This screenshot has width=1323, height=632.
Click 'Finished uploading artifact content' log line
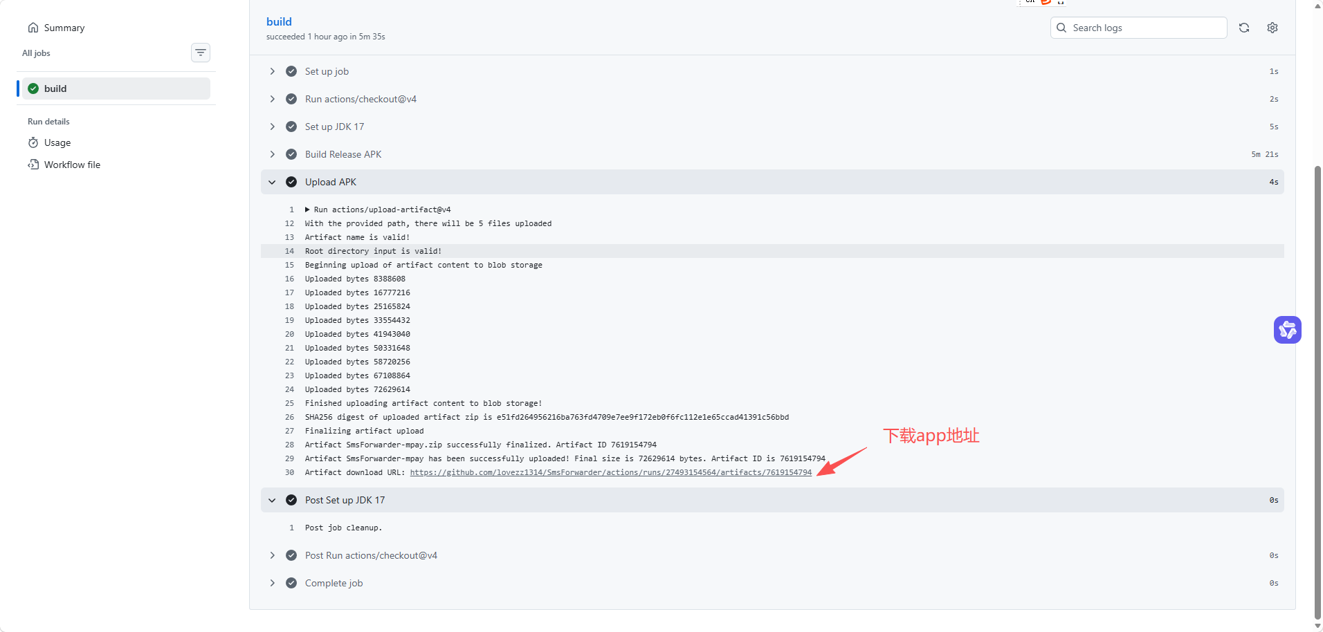coord(423,403)
